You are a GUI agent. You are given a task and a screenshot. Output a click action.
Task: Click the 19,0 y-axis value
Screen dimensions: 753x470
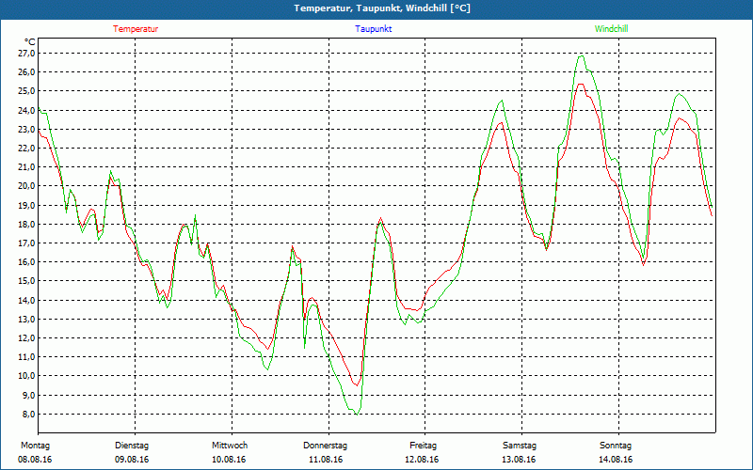tap(26, 205)
